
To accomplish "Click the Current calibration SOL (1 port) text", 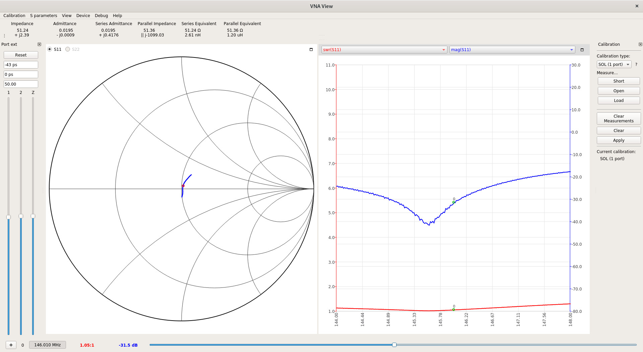I will coord(612,159).
